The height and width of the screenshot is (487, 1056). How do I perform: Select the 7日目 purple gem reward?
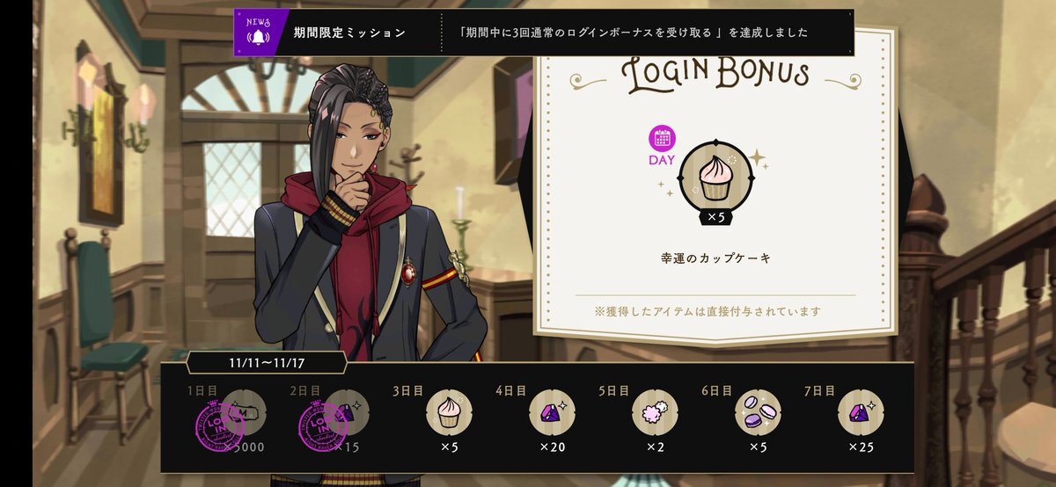click(x=861, y=412)
